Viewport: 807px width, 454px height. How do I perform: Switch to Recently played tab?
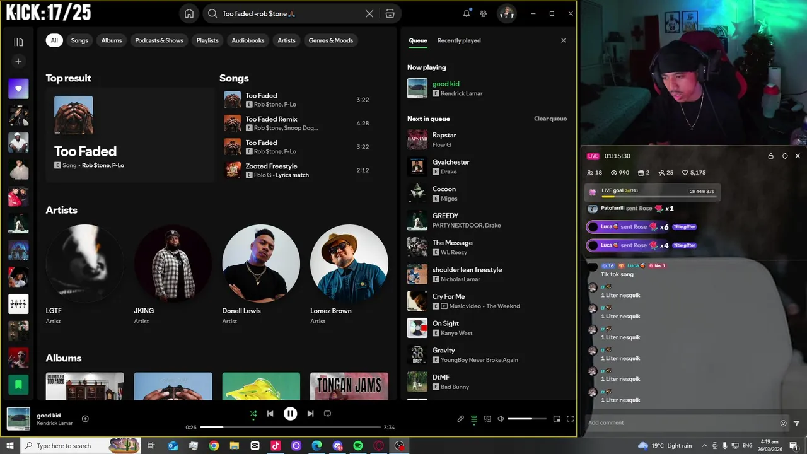459,40
